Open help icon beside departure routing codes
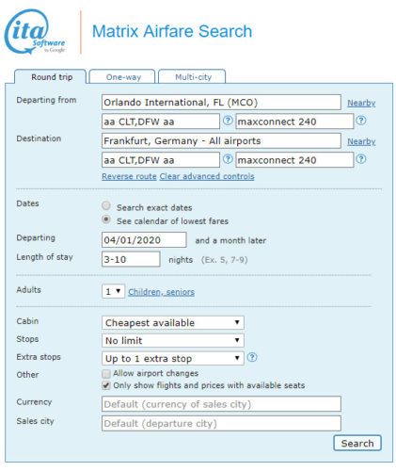 click(228, 121)
